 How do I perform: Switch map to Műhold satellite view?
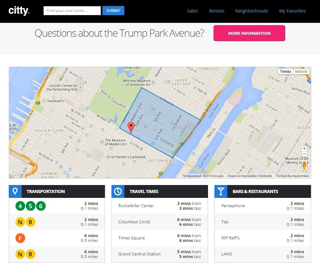tap(301, 72)
